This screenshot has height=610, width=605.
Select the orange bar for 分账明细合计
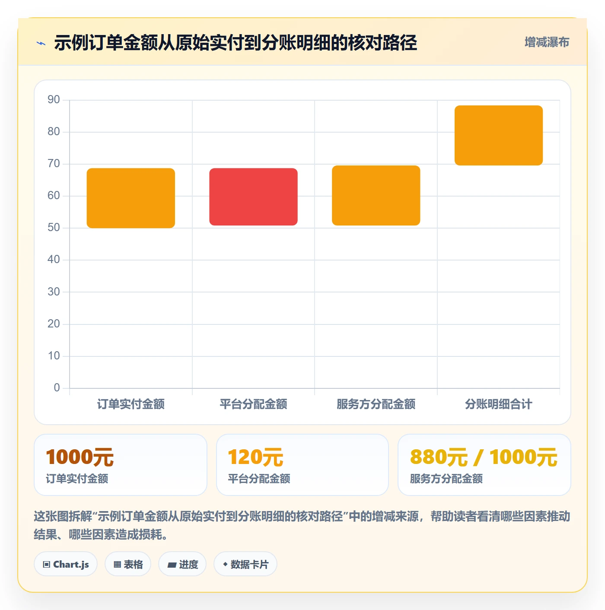(499, 135)
